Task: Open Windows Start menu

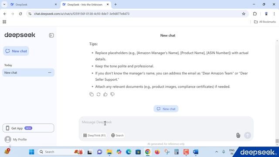Action: [x=31, y=152]
